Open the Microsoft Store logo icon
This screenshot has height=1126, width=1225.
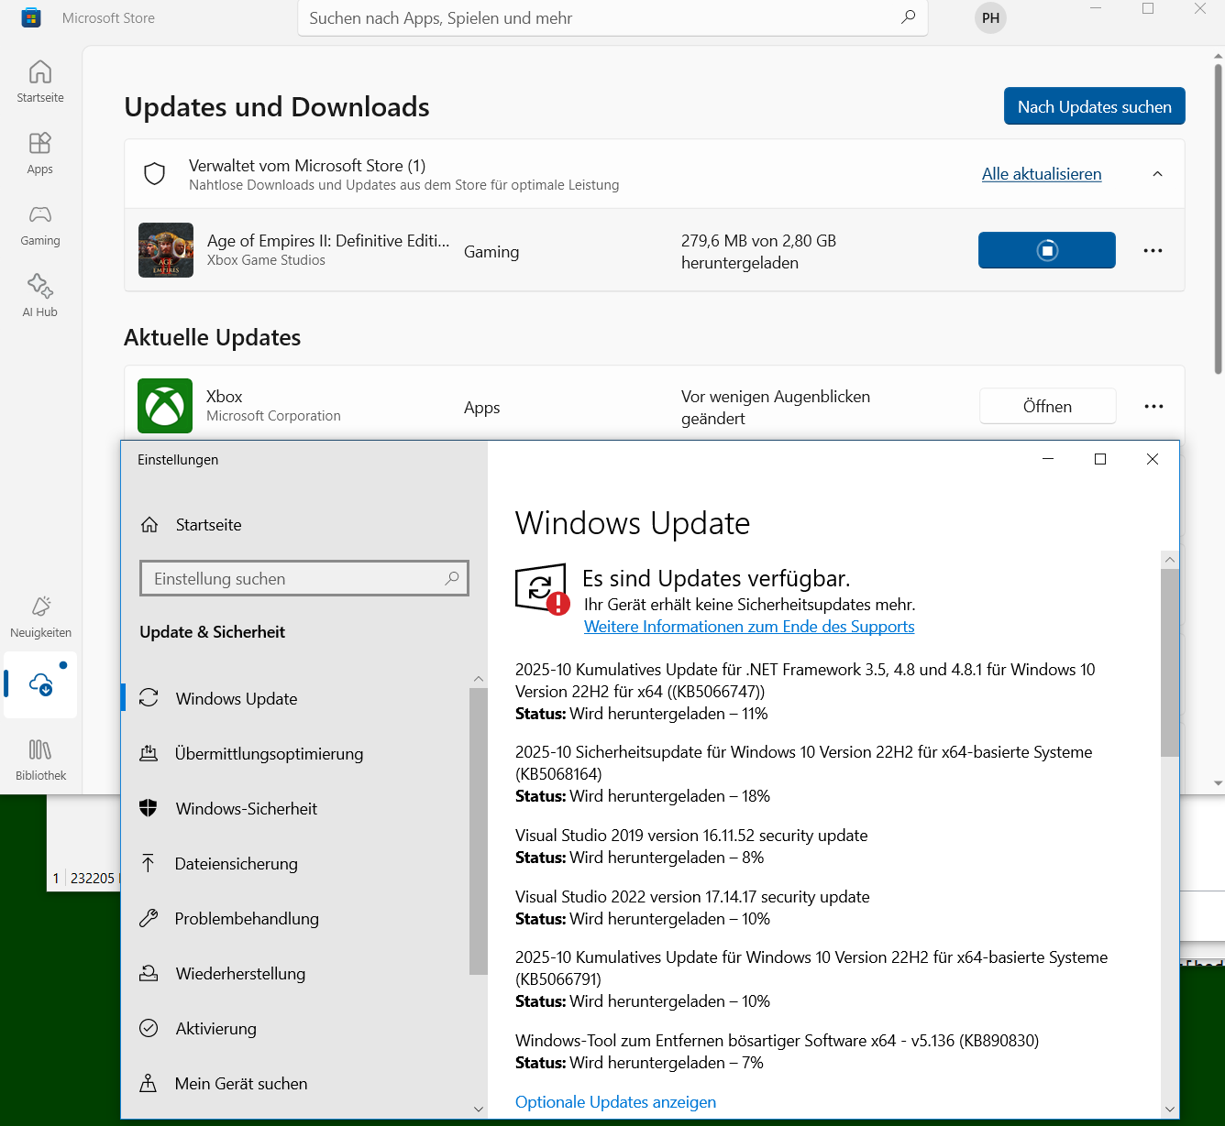pos(30,17)
